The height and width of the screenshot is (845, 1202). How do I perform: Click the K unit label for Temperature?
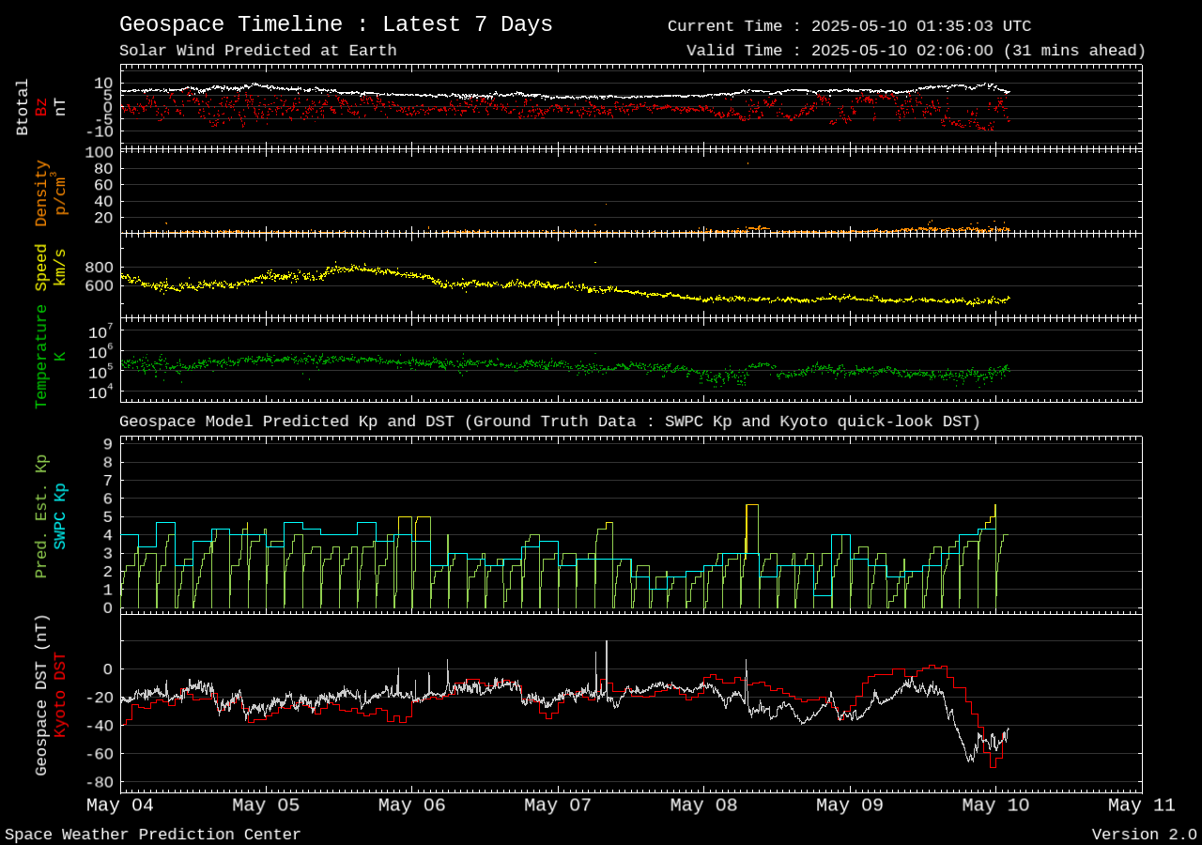tap(60, 357)
